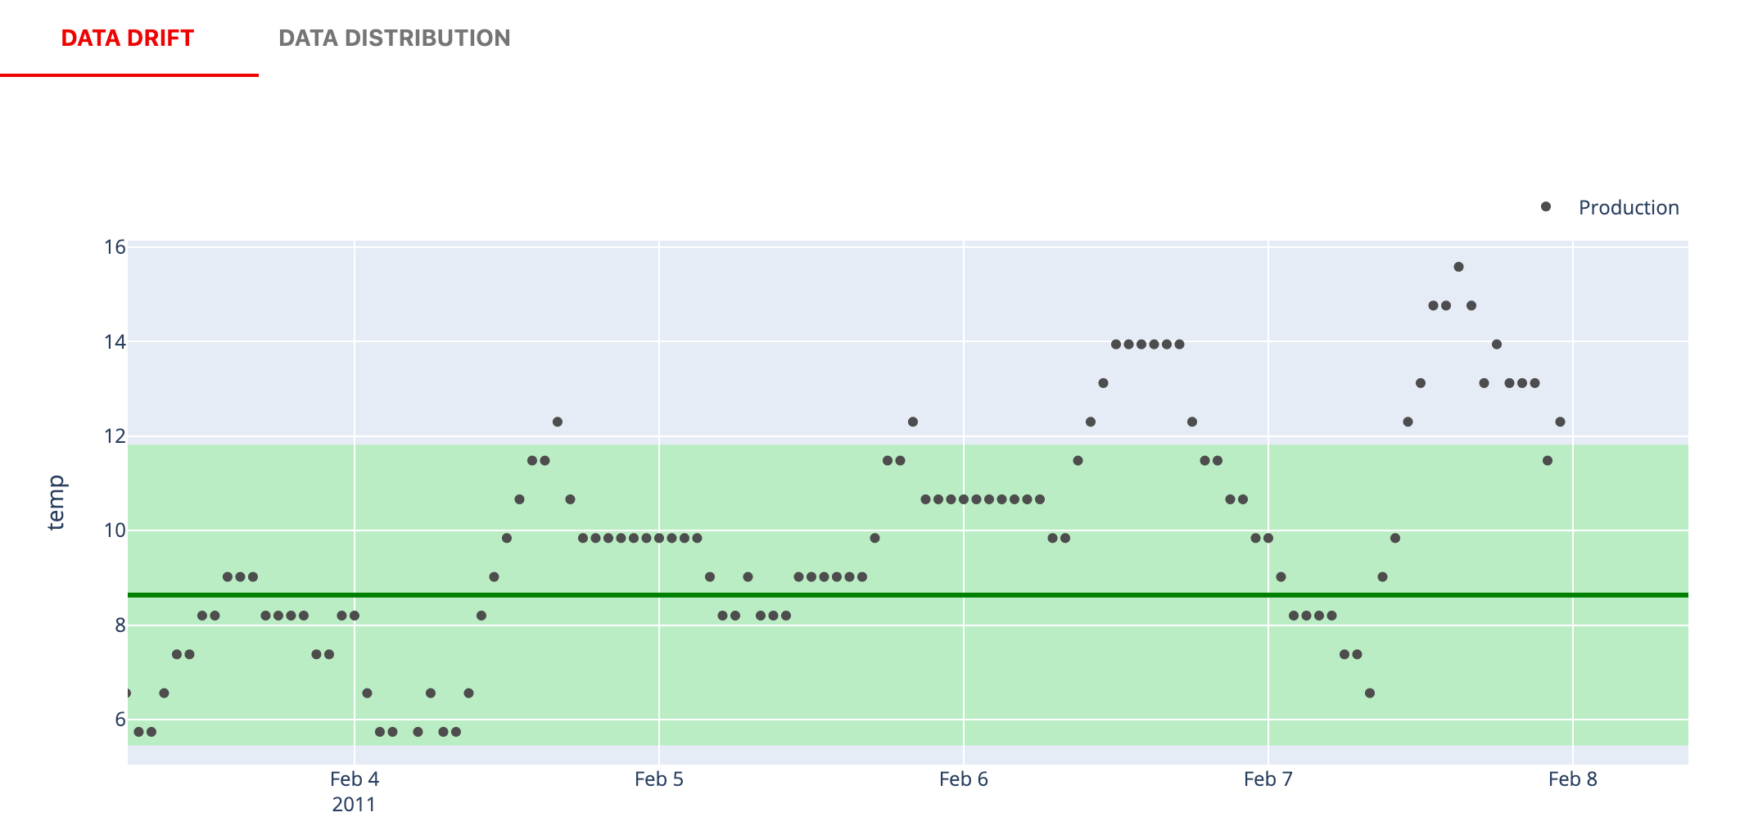Click the Feb 4 x-axis label
This screenshot has width=1749, height=835.
[x=355, y=779]
